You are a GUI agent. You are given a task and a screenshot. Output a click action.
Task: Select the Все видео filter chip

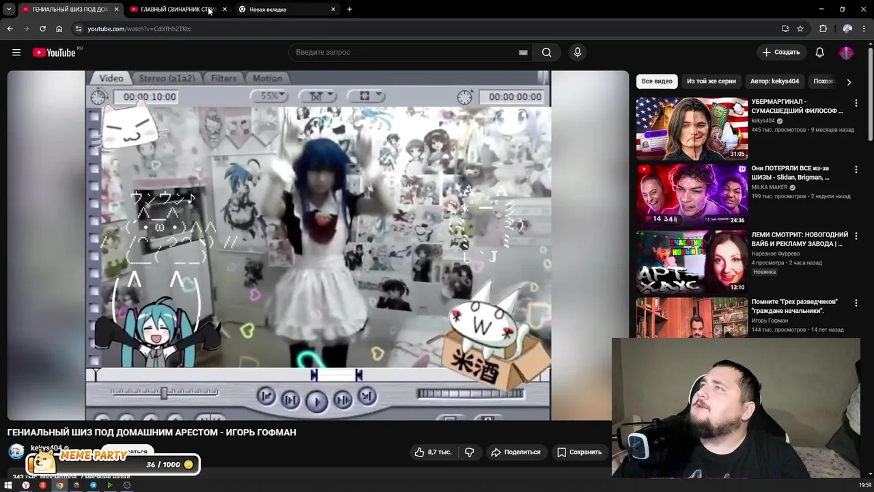coord(657,81)
